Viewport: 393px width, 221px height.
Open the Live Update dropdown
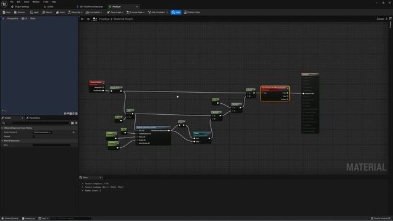pyautogui.click(x=94, y=12)
